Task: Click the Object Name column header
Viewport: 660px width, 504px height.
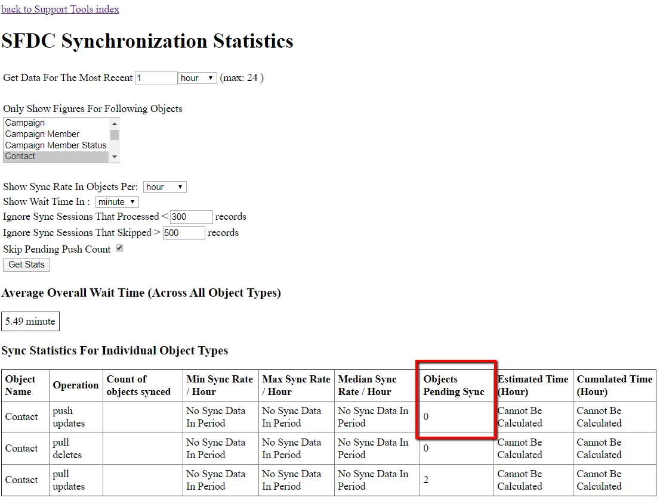Action: point(25,385)
